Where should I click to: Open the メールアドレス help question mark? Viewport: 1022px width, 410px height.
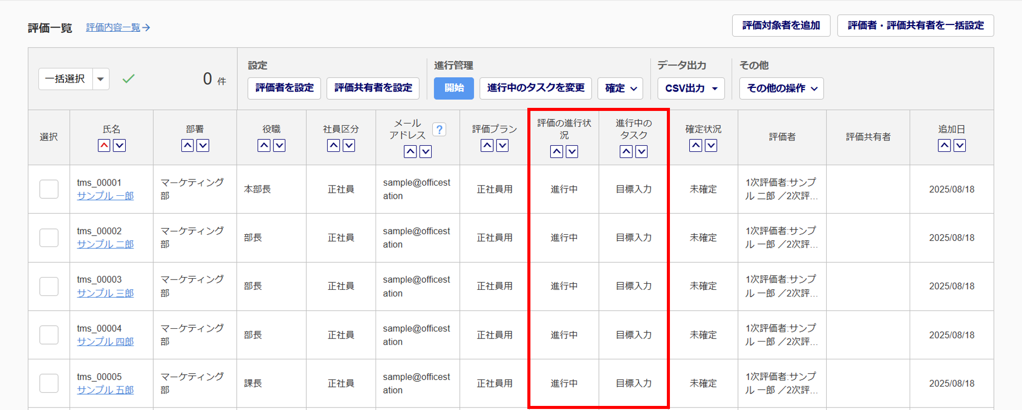[x=439, y=129]
